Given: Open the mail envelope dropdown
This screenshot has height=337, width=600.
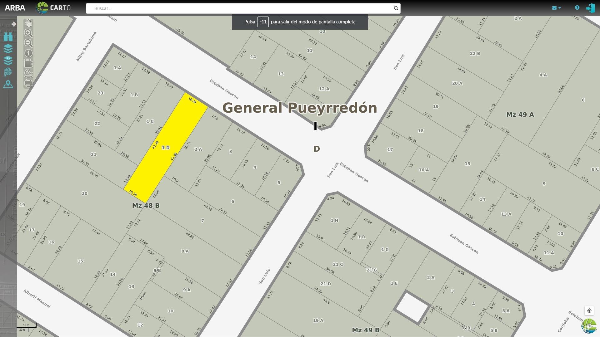Looking at the screenshot, I should [x=556, y=8].
